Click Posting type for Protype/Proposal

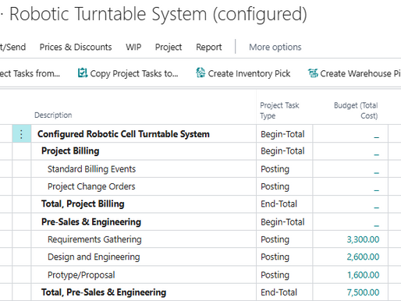[x=275, y=275]
